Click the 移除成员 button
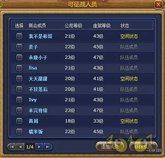Viewport: 165px width, 158px height. tap(143, 147)
